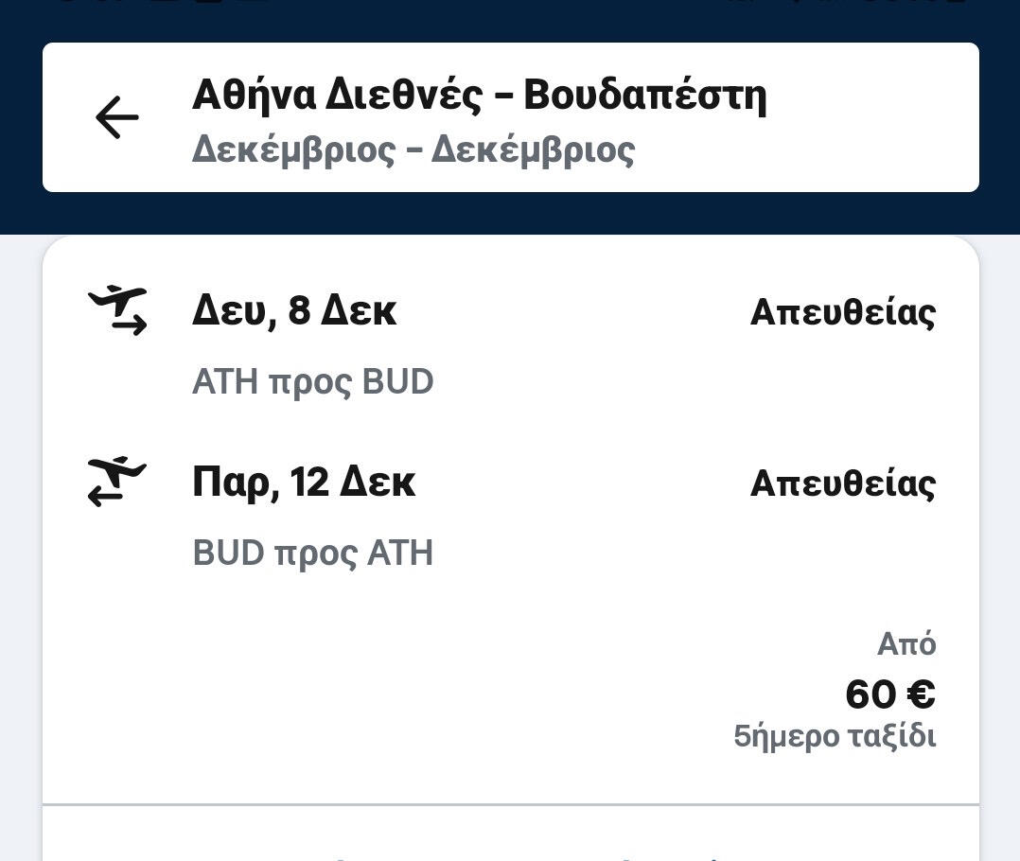Click the BUD προς ATH route text
This screenshot has width=1020, height=861.
tap(313, 553)
